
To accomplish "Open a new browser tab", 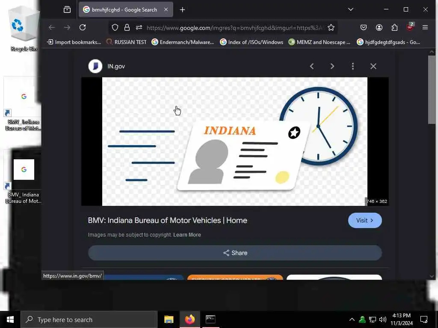I will [x=182, y=10].
